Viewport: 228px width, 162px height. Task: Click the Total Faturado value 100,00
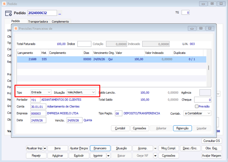click(x=61, y=44)
